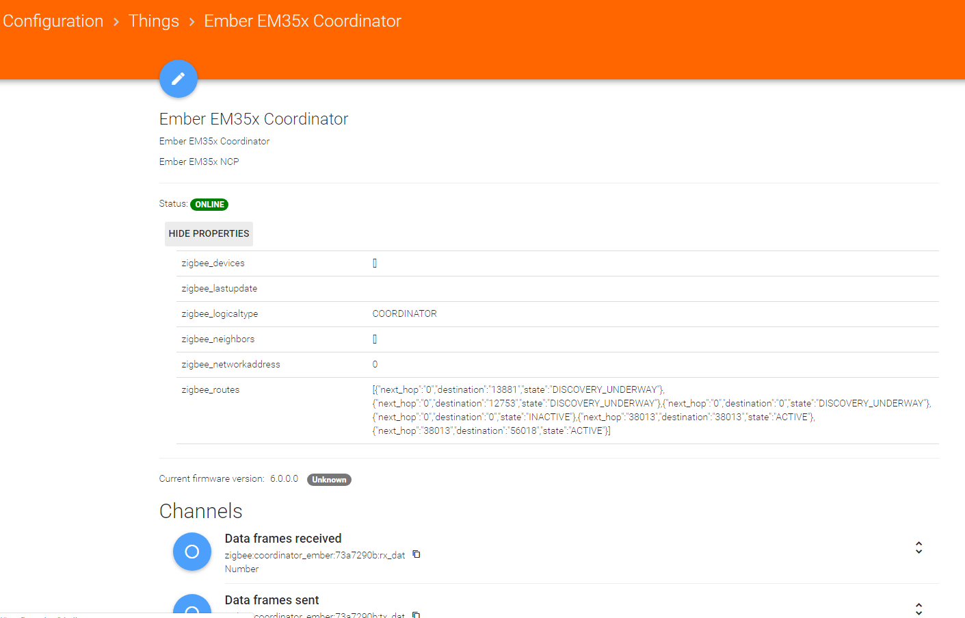
Task: Click the Data frames sent title
Action: coord(272,600)
